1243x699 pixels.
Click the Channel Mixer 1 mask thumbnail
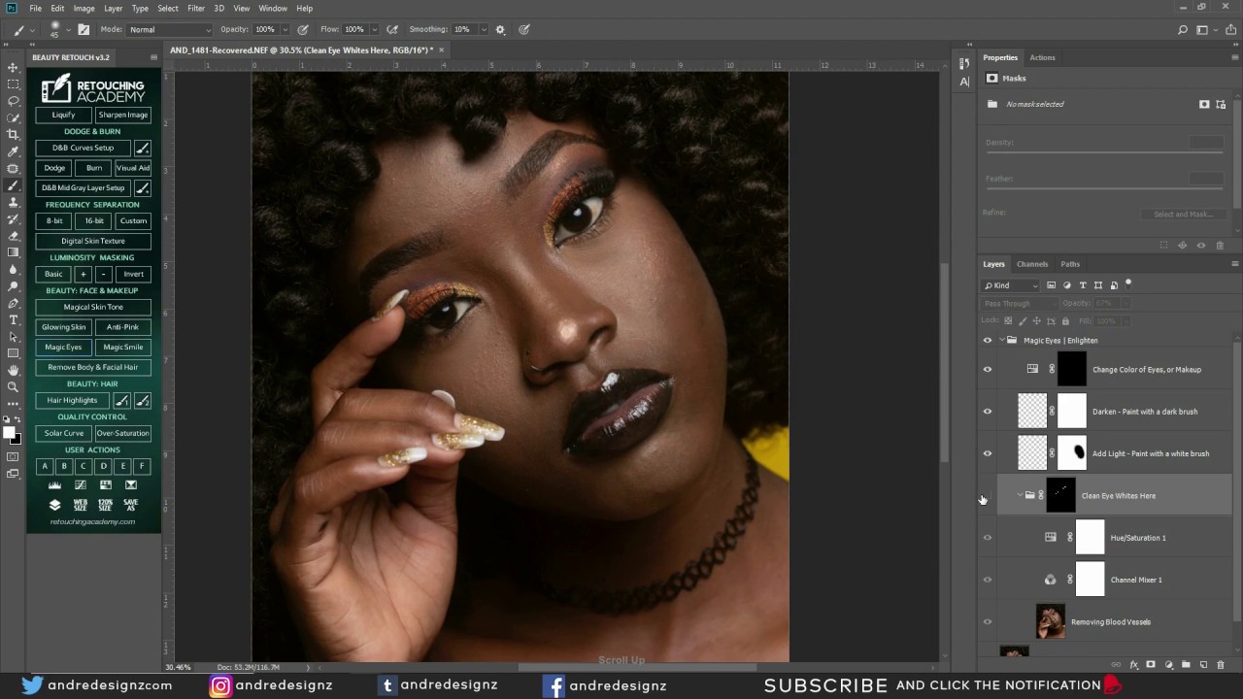pyautogui.click(x=1090, y=580)
